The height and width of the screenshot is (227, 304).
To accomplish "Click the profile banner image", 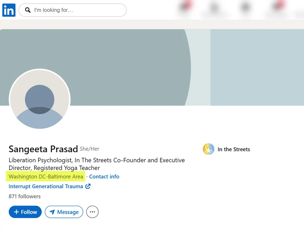I will tap(152, 68).
